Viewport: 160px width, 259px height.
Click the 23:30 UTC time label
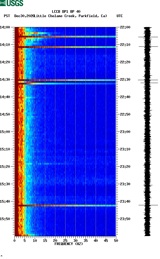click(x=125, y=184)
